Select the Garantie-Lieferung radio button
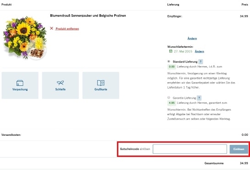 [169, 97]
